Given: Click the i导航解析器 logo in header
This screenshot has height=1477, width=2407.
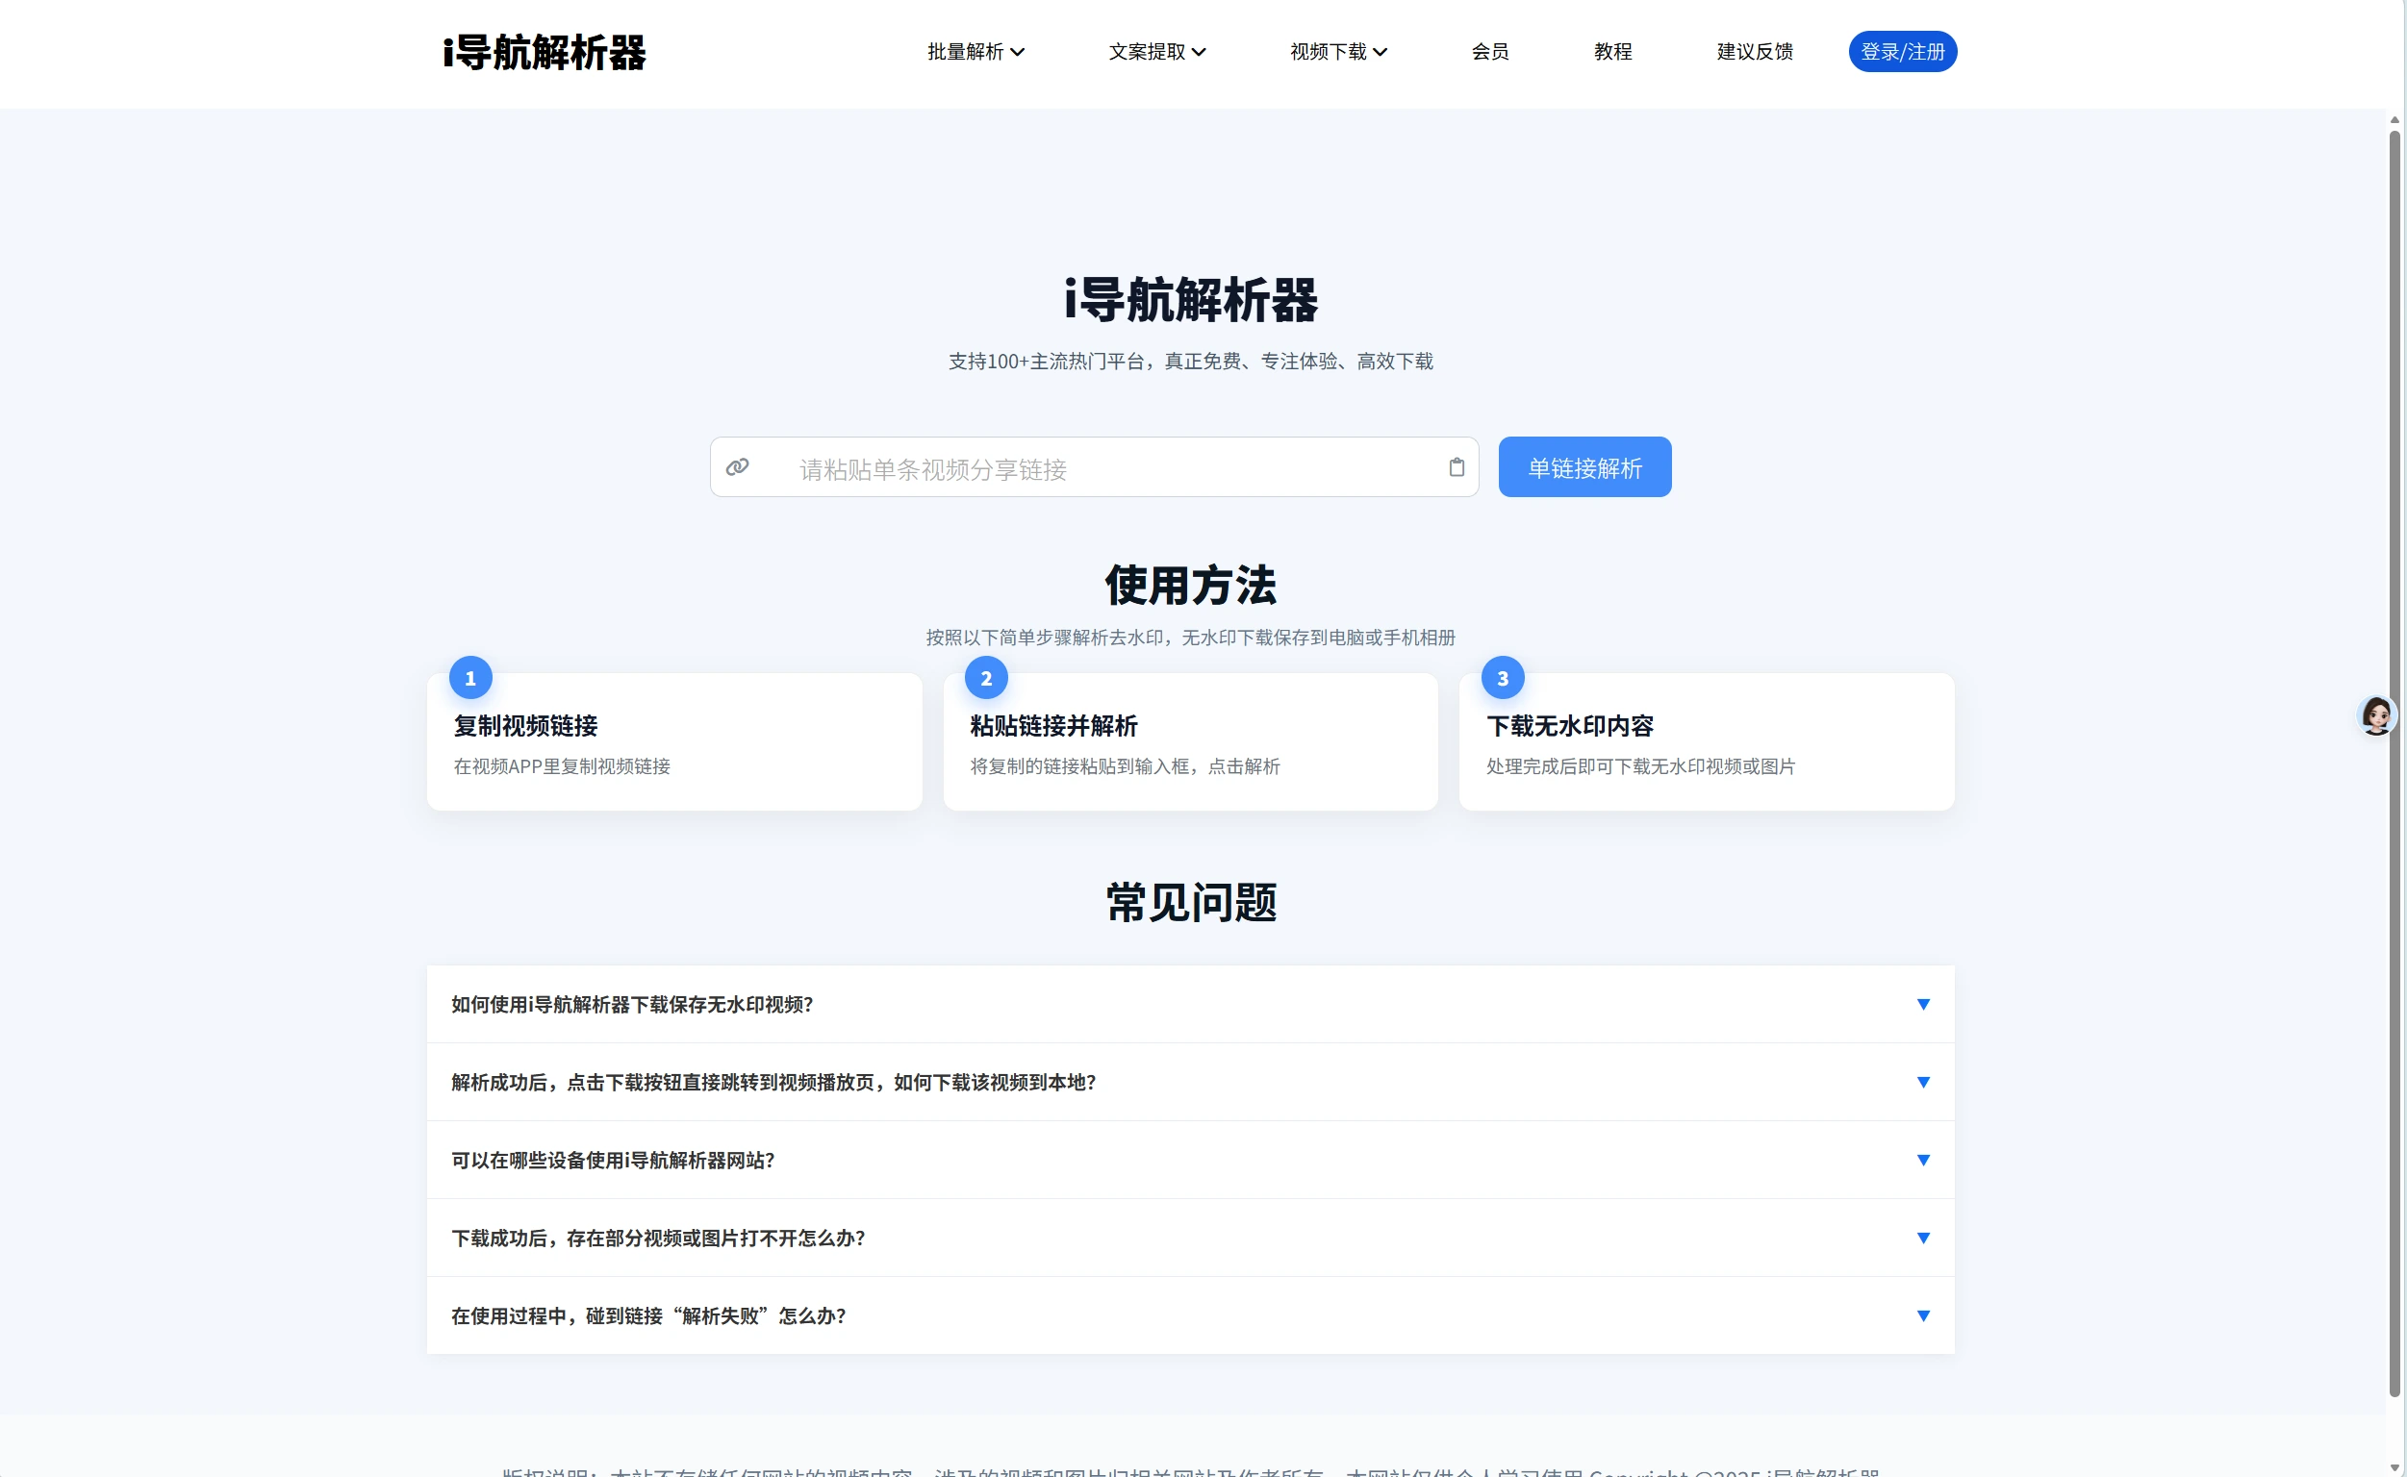Looking at the screenshot, I should pos(545,52).
